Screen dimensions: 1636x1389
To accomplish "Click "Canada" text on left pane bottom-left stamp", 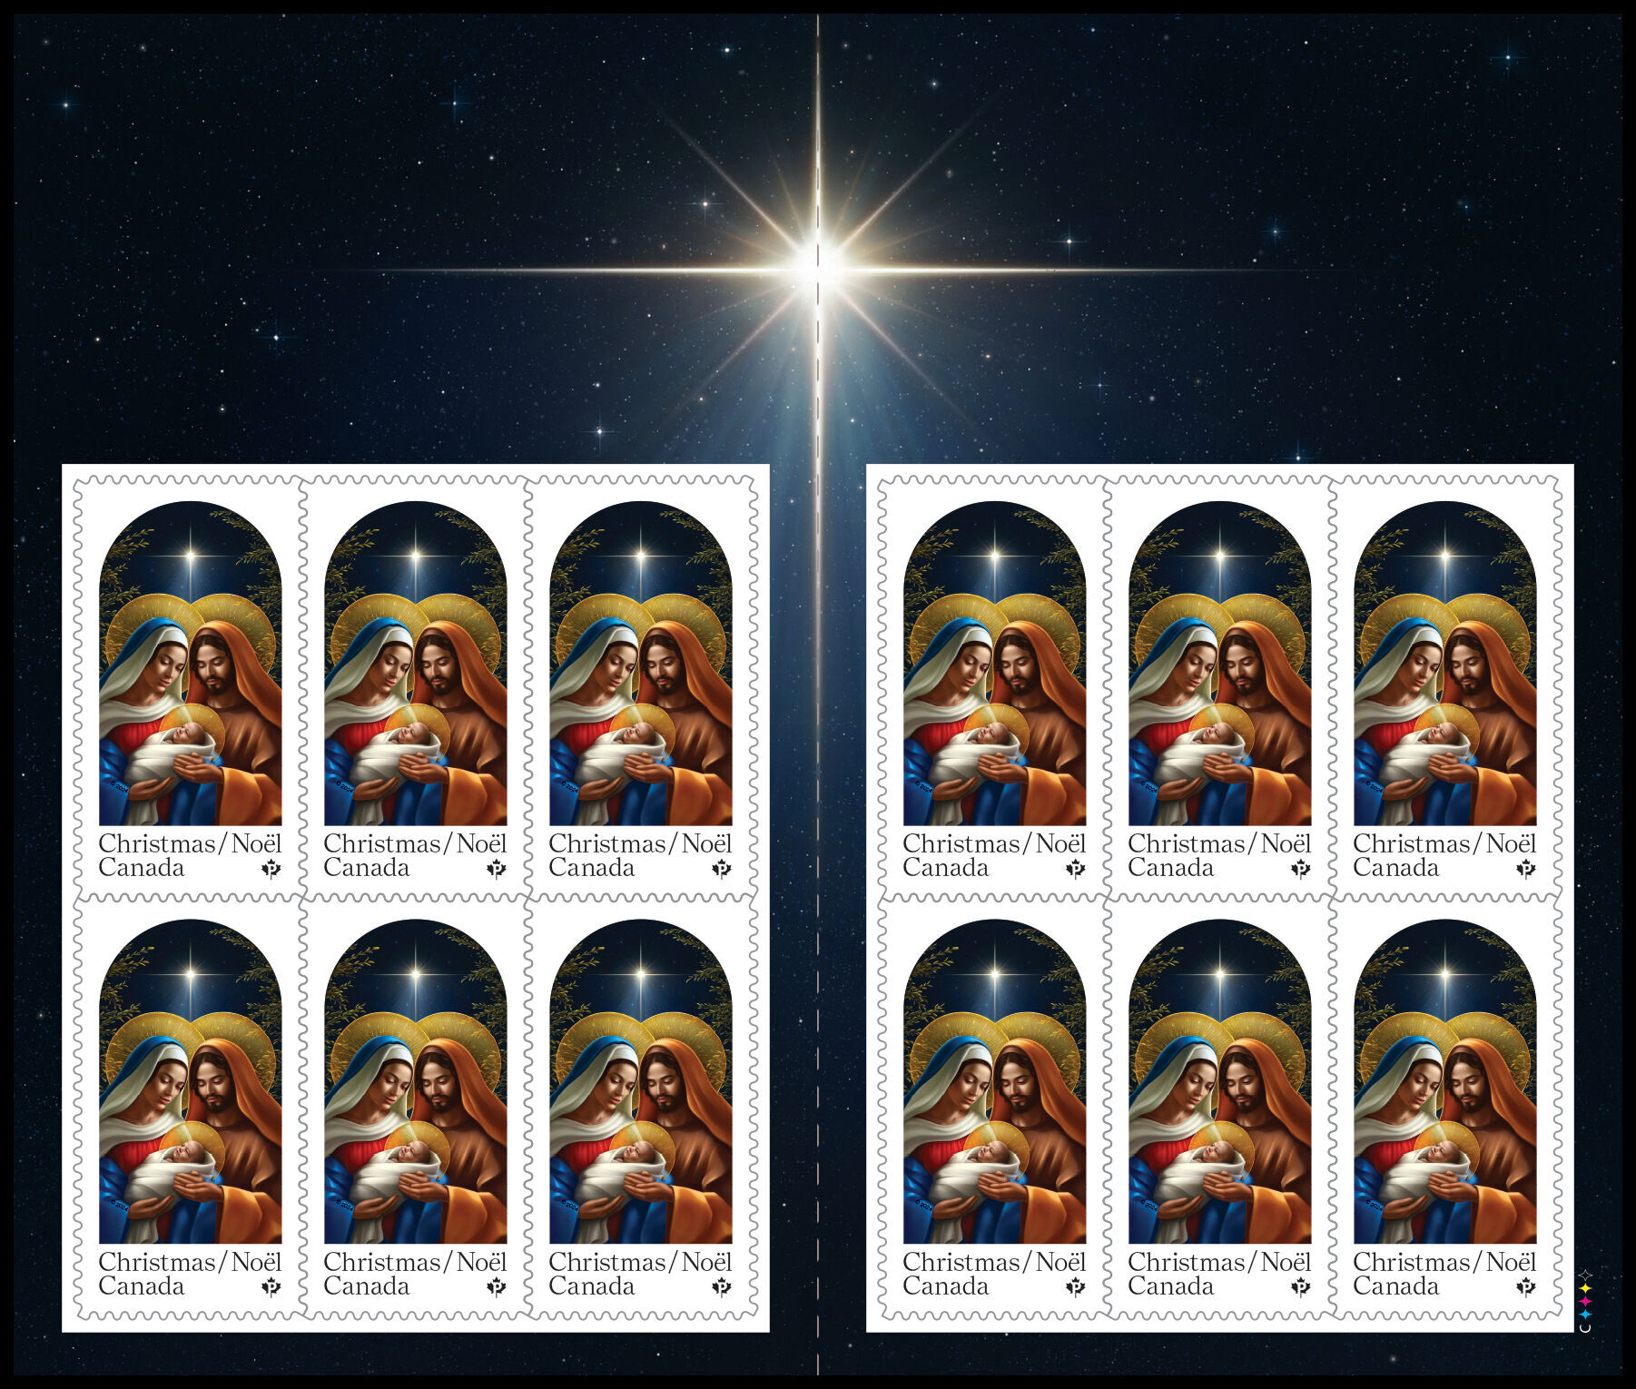I will (x=142, y=1286).
